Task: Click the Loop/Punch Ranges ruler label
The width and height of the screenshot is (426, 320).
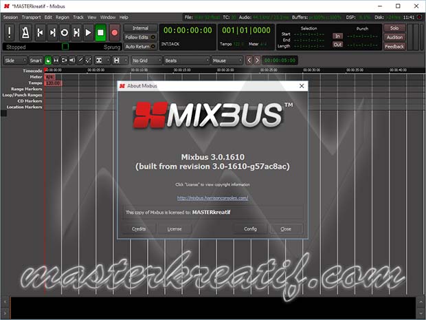Action: [x=22, y=95]
